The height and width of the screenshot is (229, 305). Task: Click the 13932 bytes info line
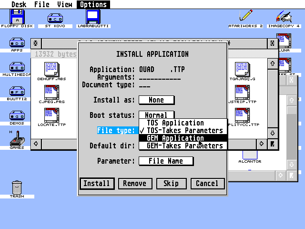55,54
